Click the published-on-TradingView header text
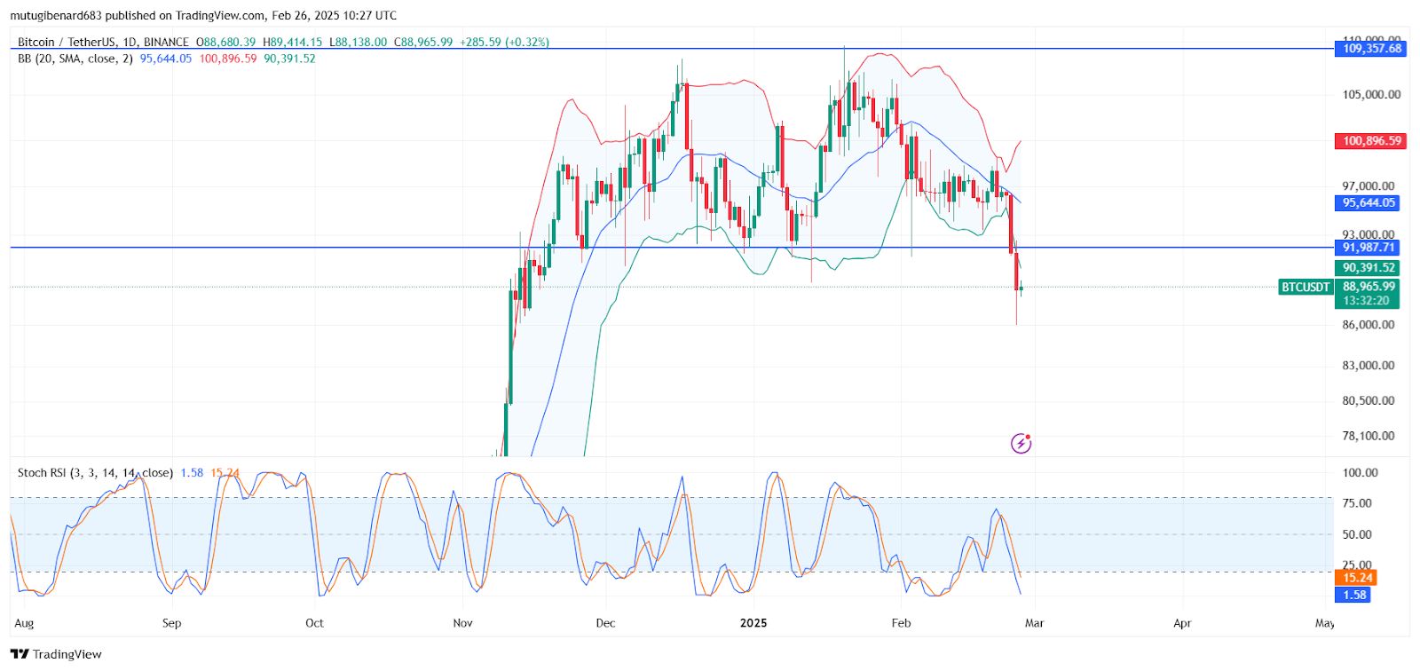The image size is (1420, 671). pos(203,15)
